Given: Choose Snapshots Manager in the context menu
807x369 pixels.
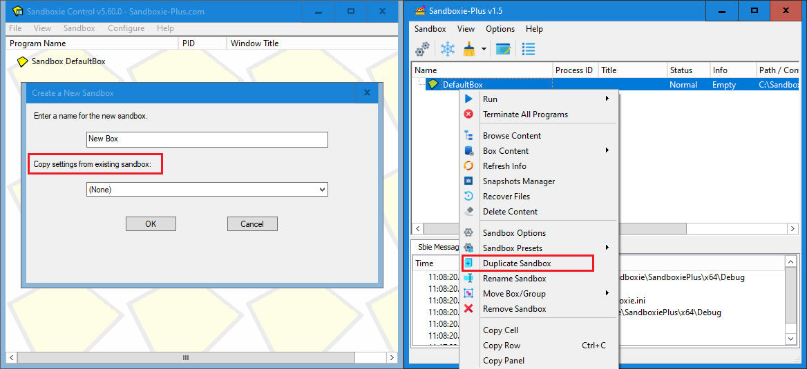Looking at the screenshot, I should pos(518,181).
